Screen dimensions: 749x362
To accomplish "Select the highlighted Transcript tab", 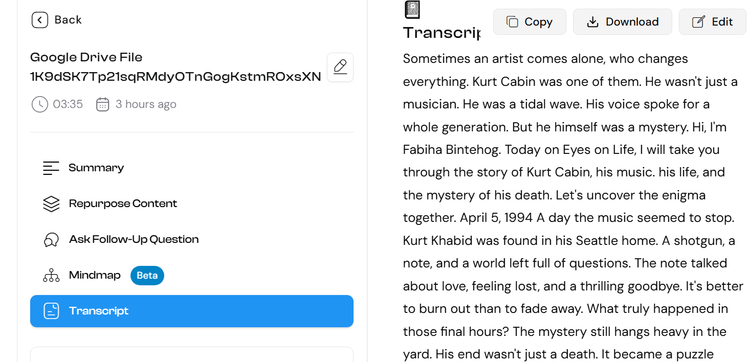I will coord(191,311).
